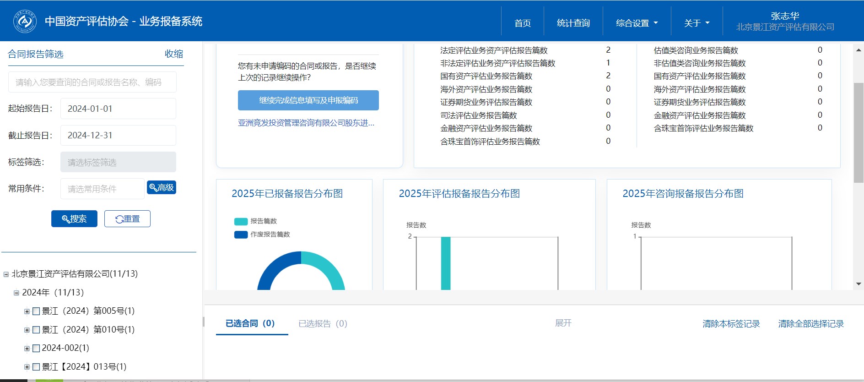
Task: Click scrollbar down arrow in main panel
Action: pyautogui.click(x=859, y=284)
